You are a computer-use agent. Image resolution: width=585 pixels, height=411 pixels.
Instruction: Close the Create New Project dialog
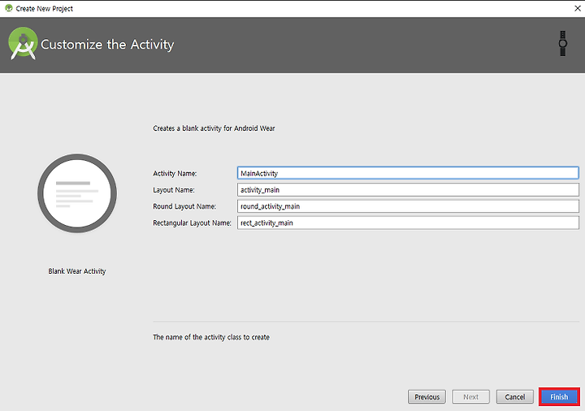[x=577, y=8]
